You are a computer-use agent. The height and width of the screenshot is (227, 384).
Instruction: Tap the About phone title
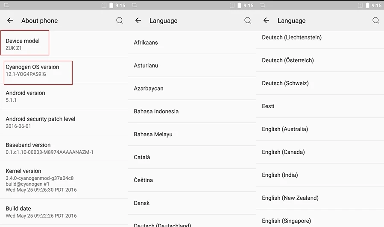[x=39, y=21]
